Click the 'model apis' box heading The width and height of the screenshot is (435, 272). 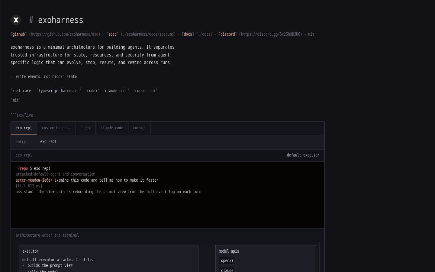point(229,251)
